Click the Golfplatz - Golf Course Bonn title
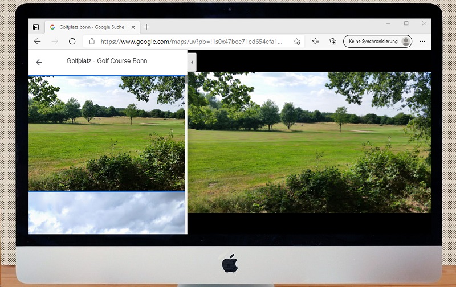The image size is (456, 287). (x=107, y=61)
